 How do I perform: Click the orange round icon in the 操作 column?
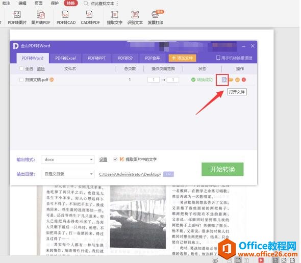237,80
